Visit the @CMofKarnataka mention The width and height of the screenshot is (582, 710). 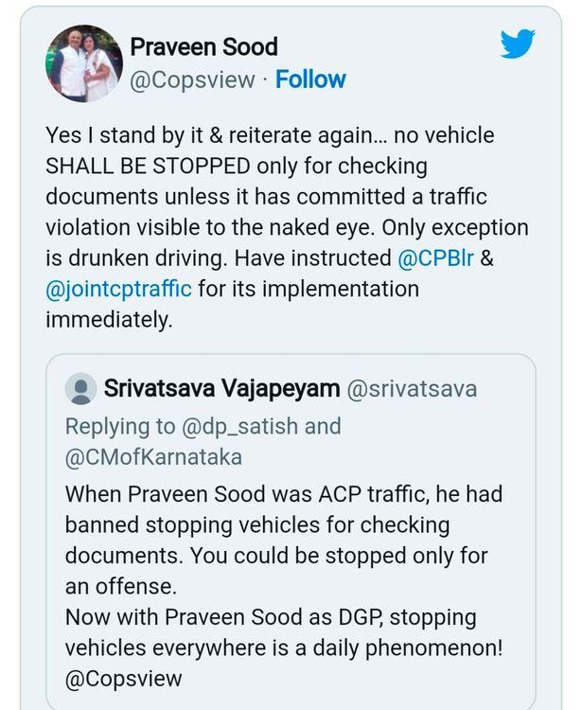pos(153,456)
